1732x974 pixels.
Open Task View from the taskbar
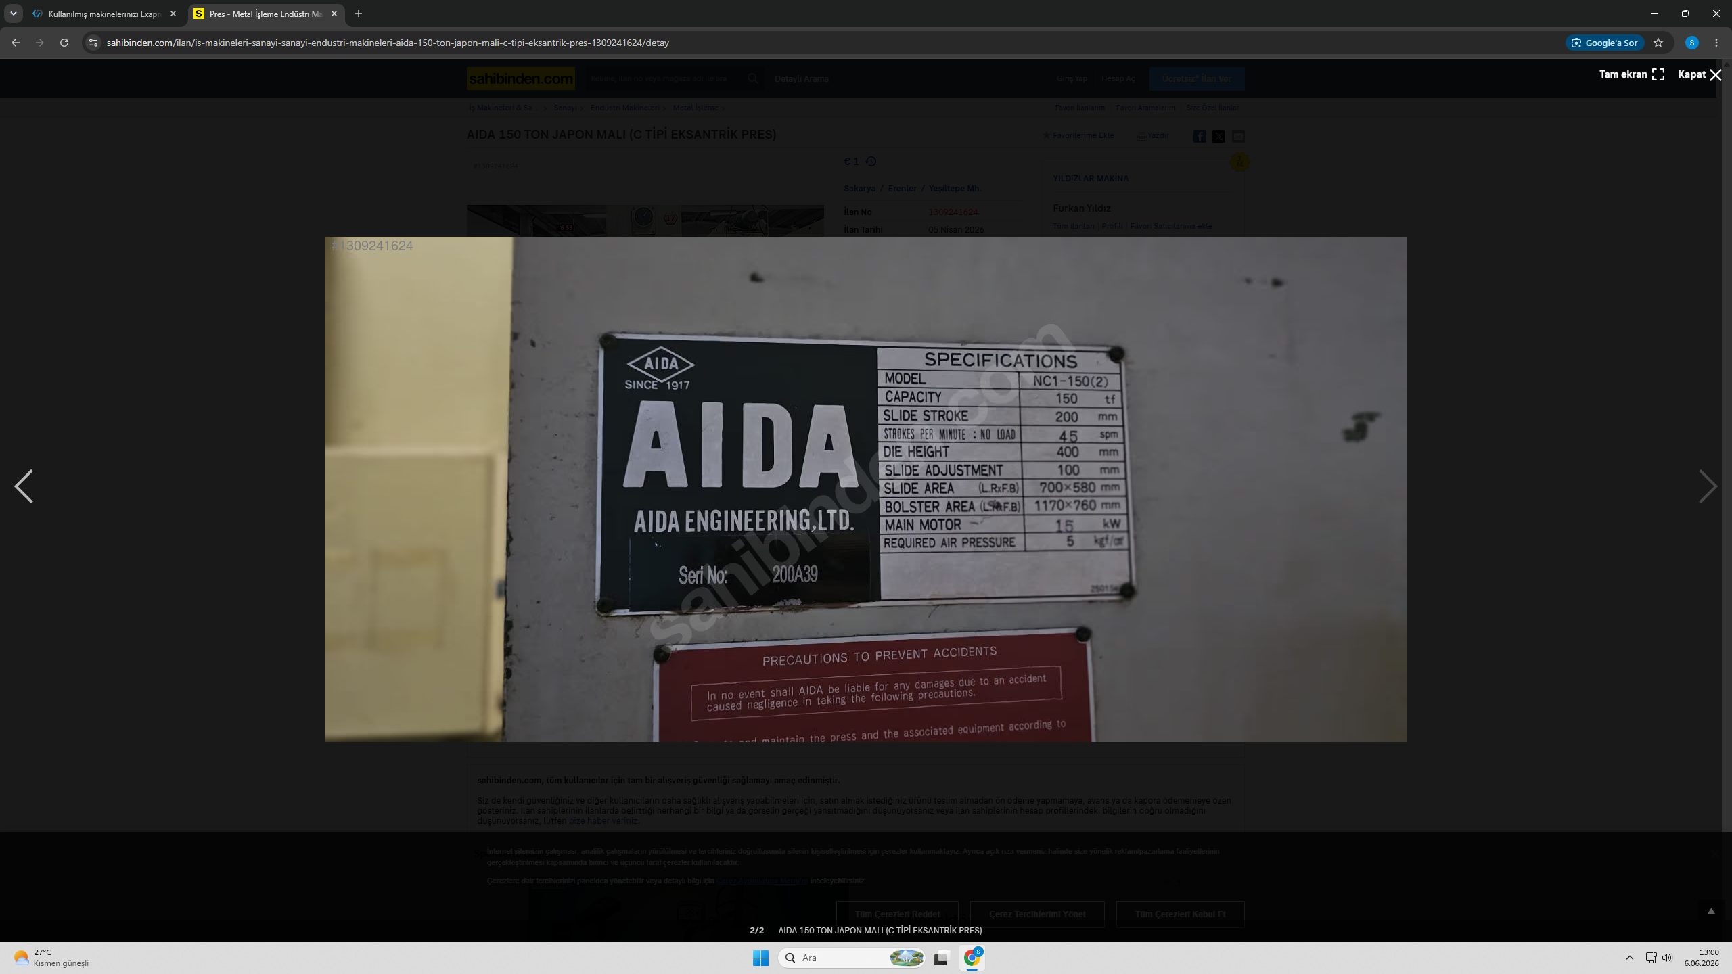(x=940, y=958)
